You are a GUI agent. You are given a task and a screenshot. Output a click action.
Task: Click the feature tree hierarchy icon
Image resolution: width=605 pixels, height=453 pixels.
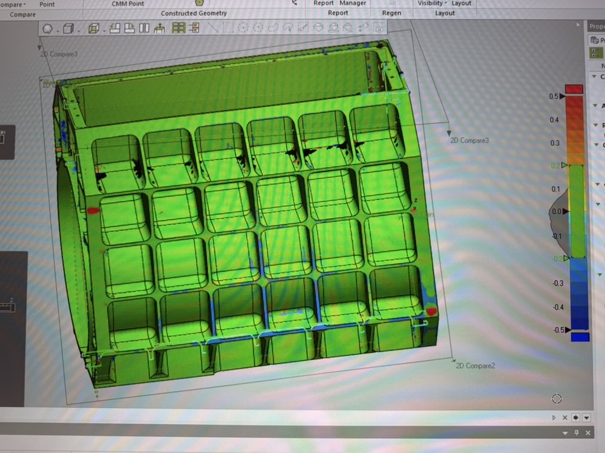click(x=194, y=28)
